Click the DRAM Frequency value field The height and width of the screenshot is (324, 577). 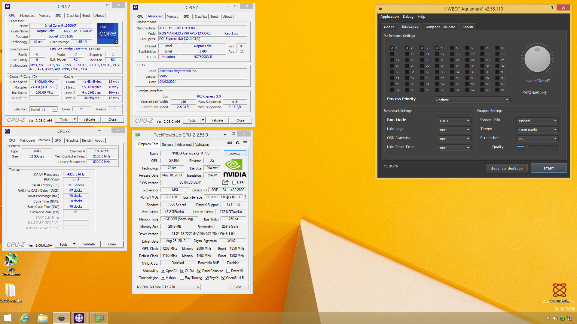(76, 174)
